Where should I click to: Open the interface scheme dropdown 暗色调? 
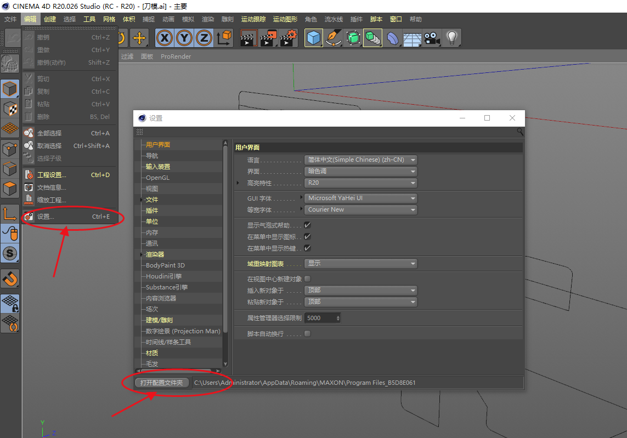point(361,172)
